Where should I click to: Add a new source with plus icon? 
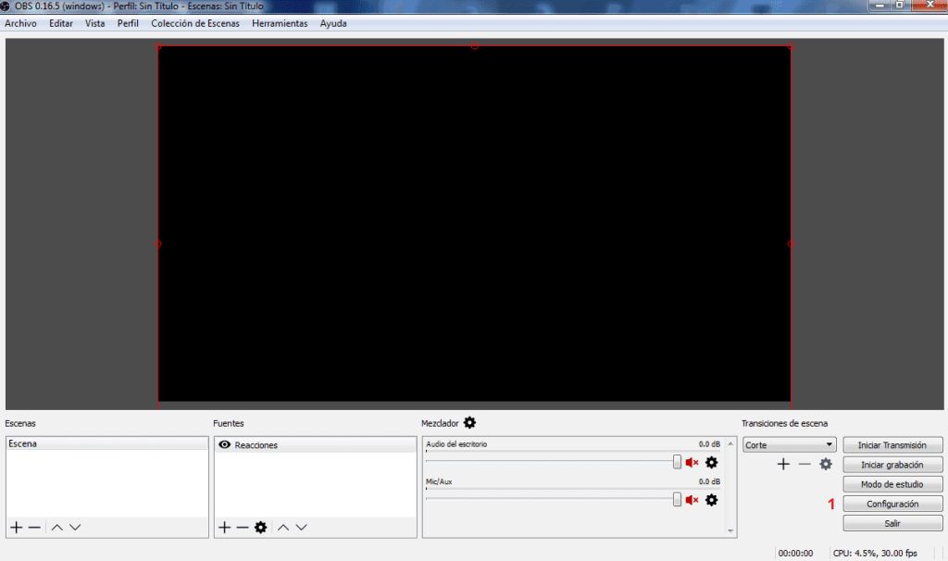click(x=224, y=527)
